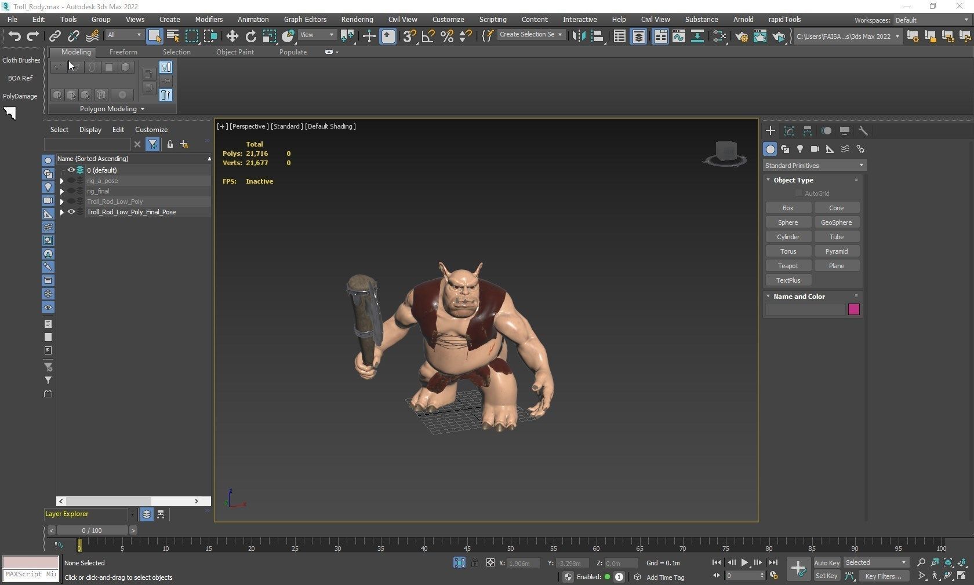The width and height of the screenshot is (974, 585).
Task: Expand the rig_a_pose layer
Action: click(62, 181)
